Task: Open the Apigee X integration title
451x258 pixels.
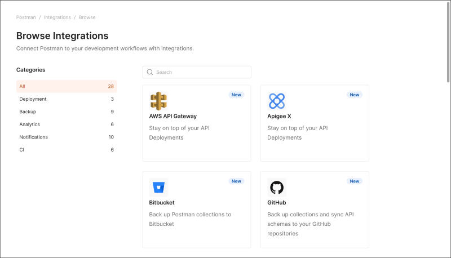Action: (x=279, y=117)
